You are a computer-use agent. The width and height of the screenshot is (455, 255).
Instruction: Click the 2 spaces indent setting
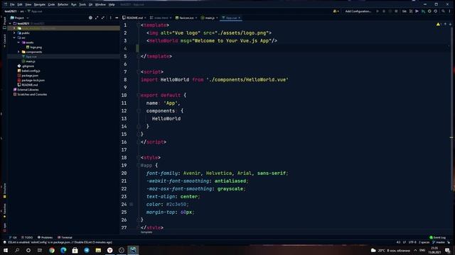[424, 242]
